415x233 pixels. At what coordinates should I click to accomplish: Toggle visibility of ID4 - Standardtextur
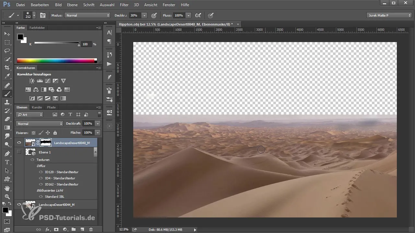(41, 178)
